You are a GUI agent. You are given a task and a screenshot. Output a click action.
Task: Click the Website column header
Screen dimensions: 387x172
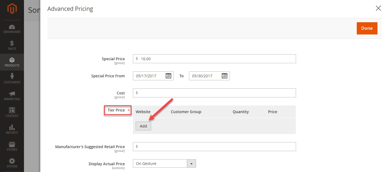click(143, 112)
